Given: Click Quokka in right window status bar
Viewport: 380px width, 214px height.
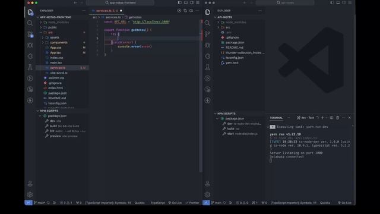Looking at the screenshot, I should click(325, 203).
